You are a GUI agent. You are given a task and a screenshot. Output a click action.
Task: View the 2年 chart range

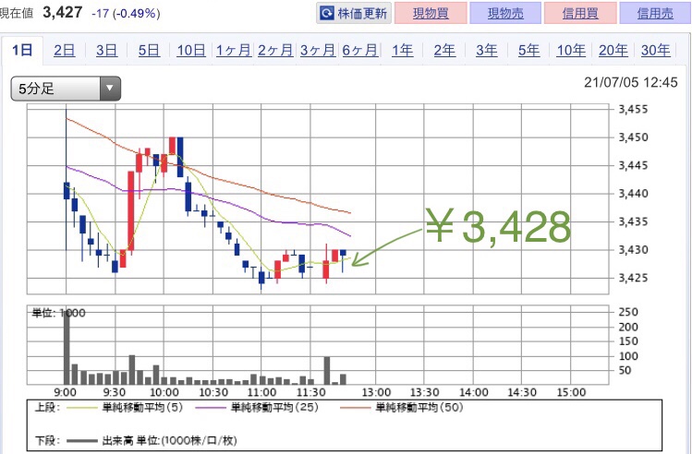(x=444, y=50)
